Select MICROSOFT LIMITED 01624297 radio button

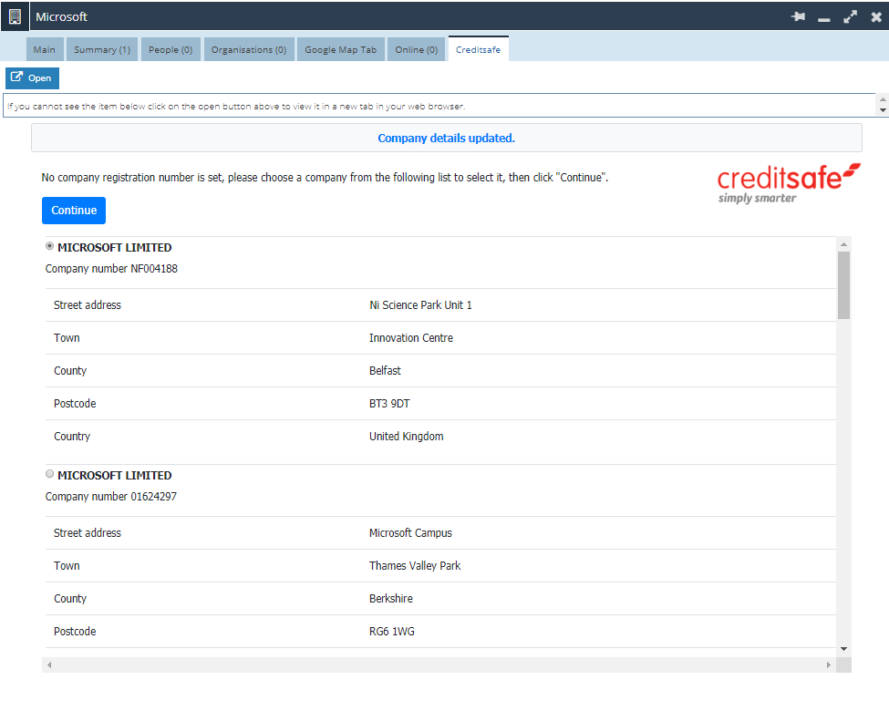(x=50, y=474)
